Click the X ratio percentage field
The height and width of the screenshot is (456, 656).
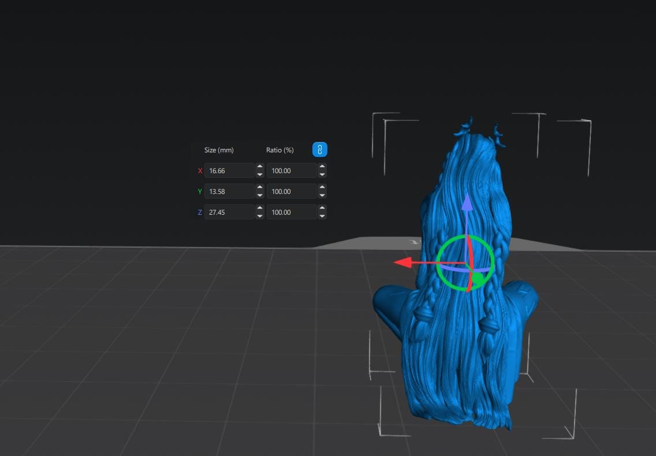pos(292,171)
